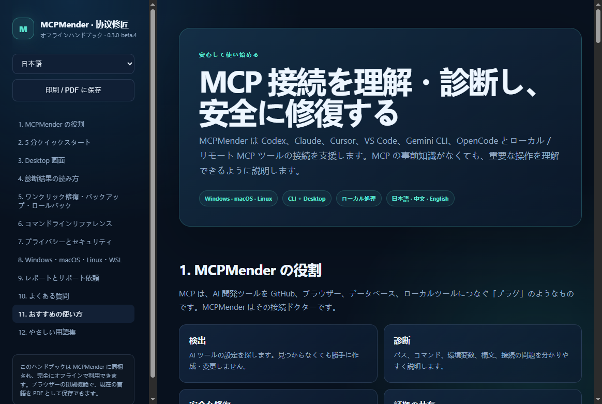Click sidebar scrollbar up arrow

point(153,4)
